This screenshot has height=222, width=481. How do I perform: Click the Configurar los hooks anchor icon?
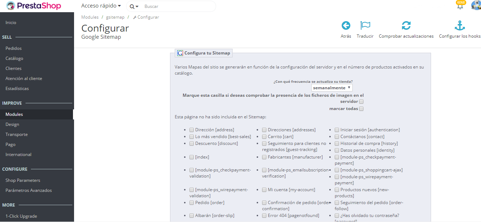460,25
